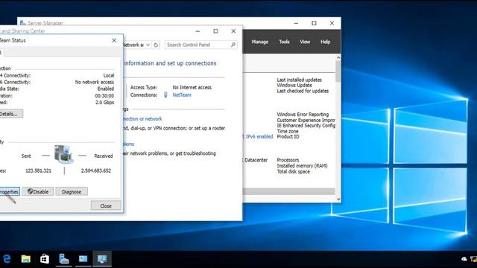This screenshot has height=268, width=477.
Task: Select Installed memory (RAM) label
Action: pos(302,165)
